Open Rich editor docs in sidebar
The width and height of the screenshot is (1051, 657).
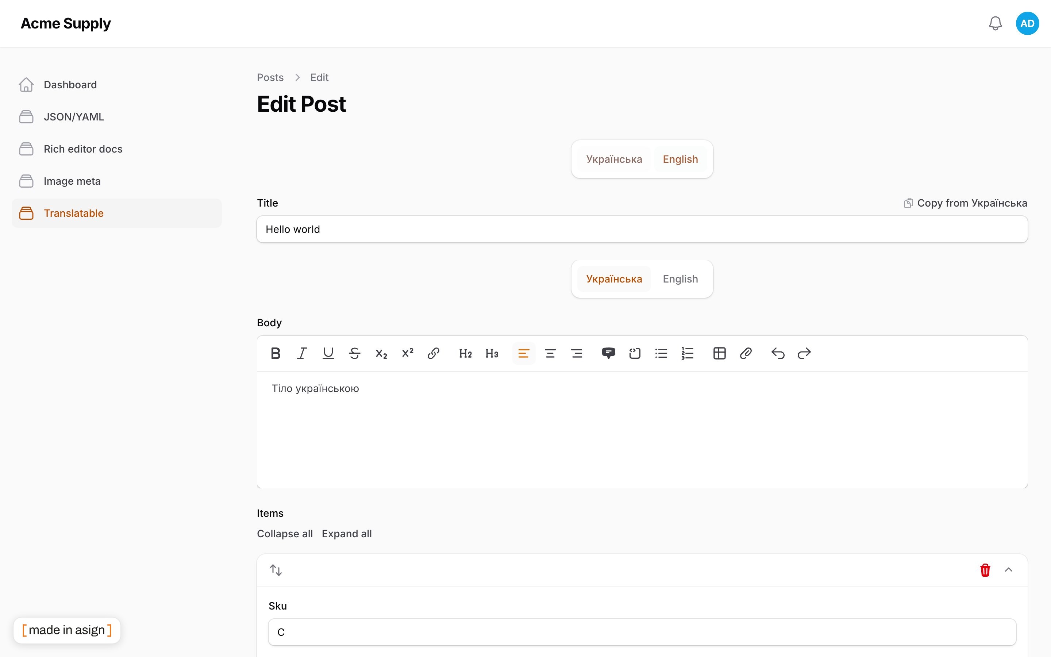pyautogui.click(x=116, y=149)
